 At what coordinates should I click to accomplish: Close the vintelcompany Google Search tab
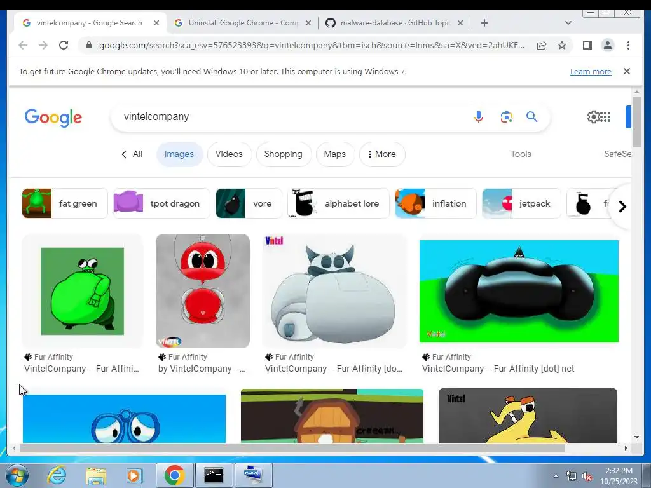point(156,23)
